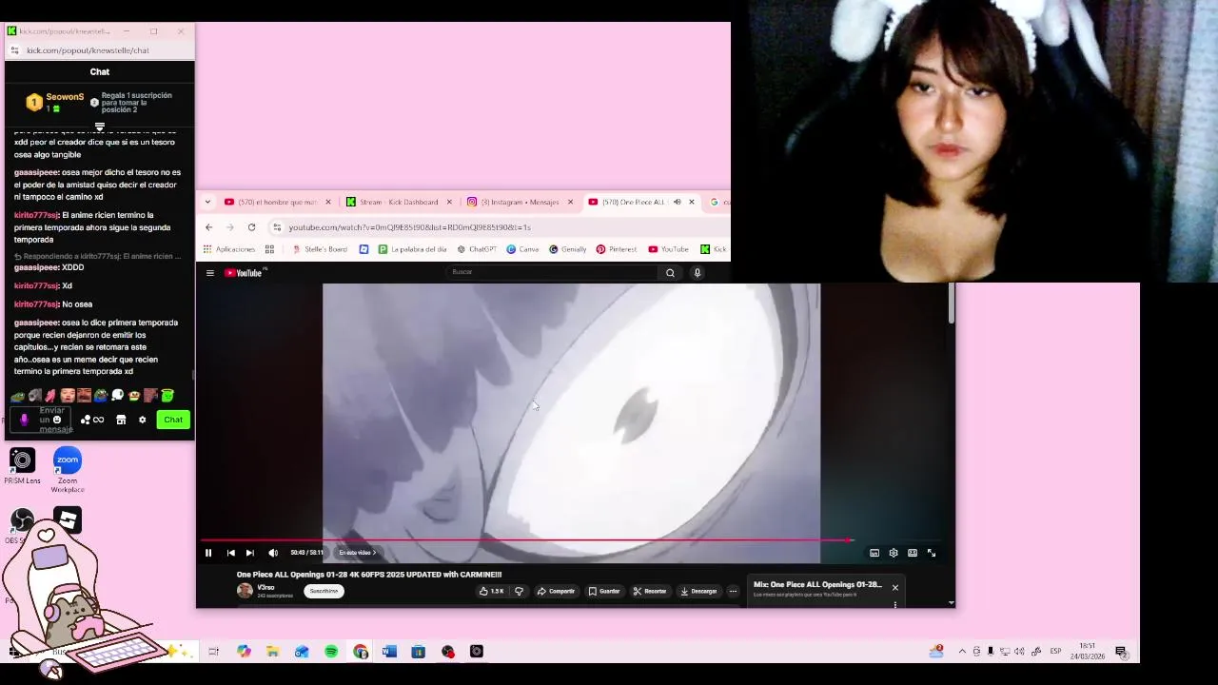Toggle subtitles in the YouTube player
The height and width of the screenshot is (685, 1218).
coord(874,553)
